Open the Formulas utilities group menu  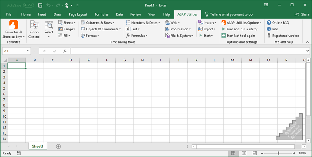coord(137,36)
